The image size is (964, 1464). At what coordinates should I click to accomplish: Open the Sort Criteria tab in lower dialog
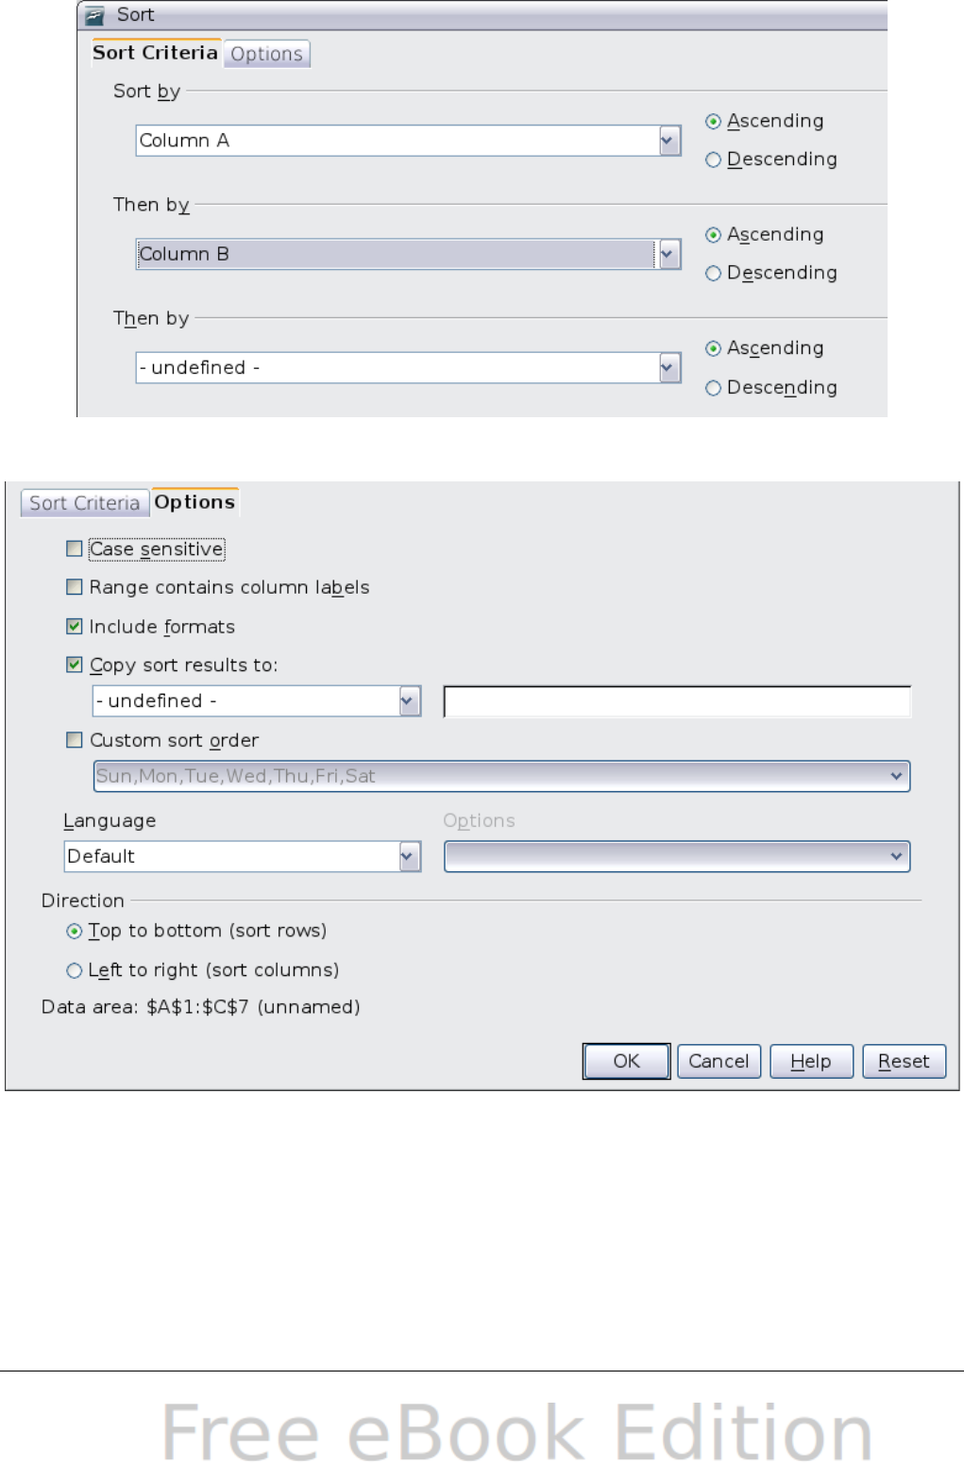coord(84,503)
